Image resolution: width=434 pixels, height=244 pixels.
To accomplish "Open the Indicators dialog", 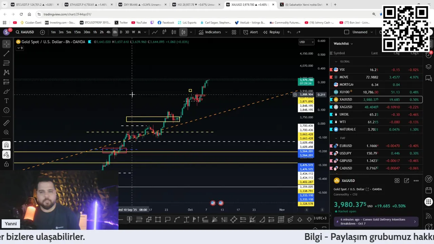I will click(210, 32).
